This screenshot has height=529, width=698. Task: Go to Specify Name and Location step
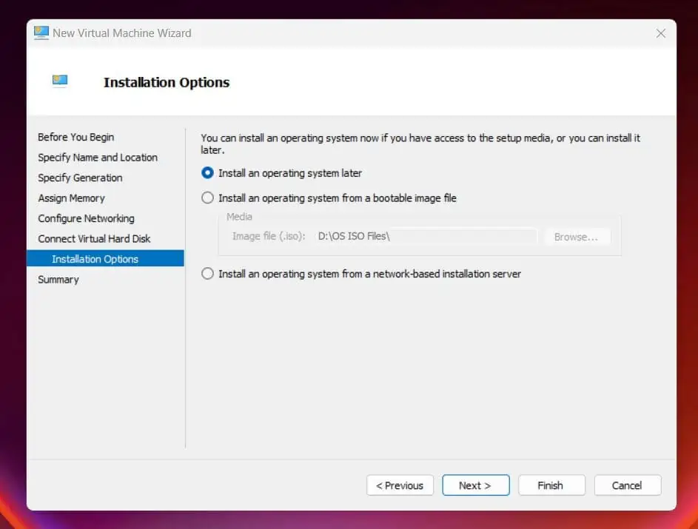(x=98, y=158)
